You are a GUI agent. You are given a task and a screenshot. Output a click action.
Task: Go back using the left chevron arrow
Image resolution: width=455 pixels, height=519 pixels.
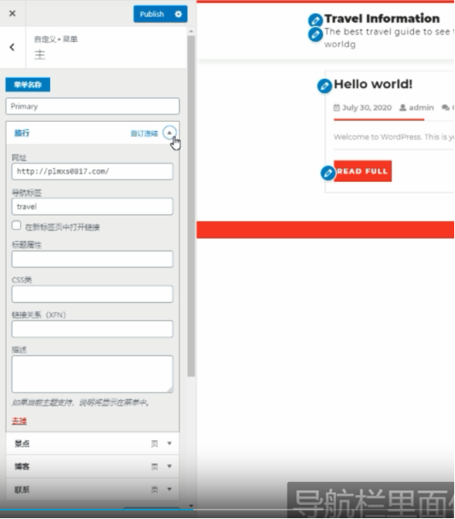[12, 47]
